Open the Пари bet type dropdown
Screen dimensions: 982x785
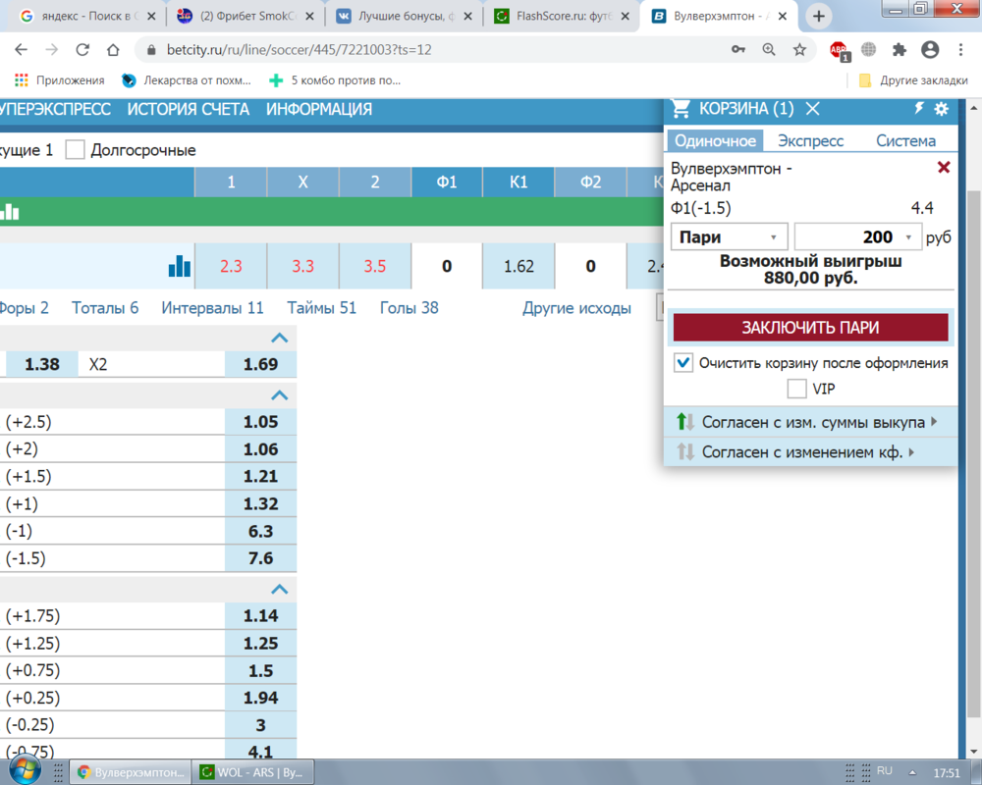coord(728,237)
